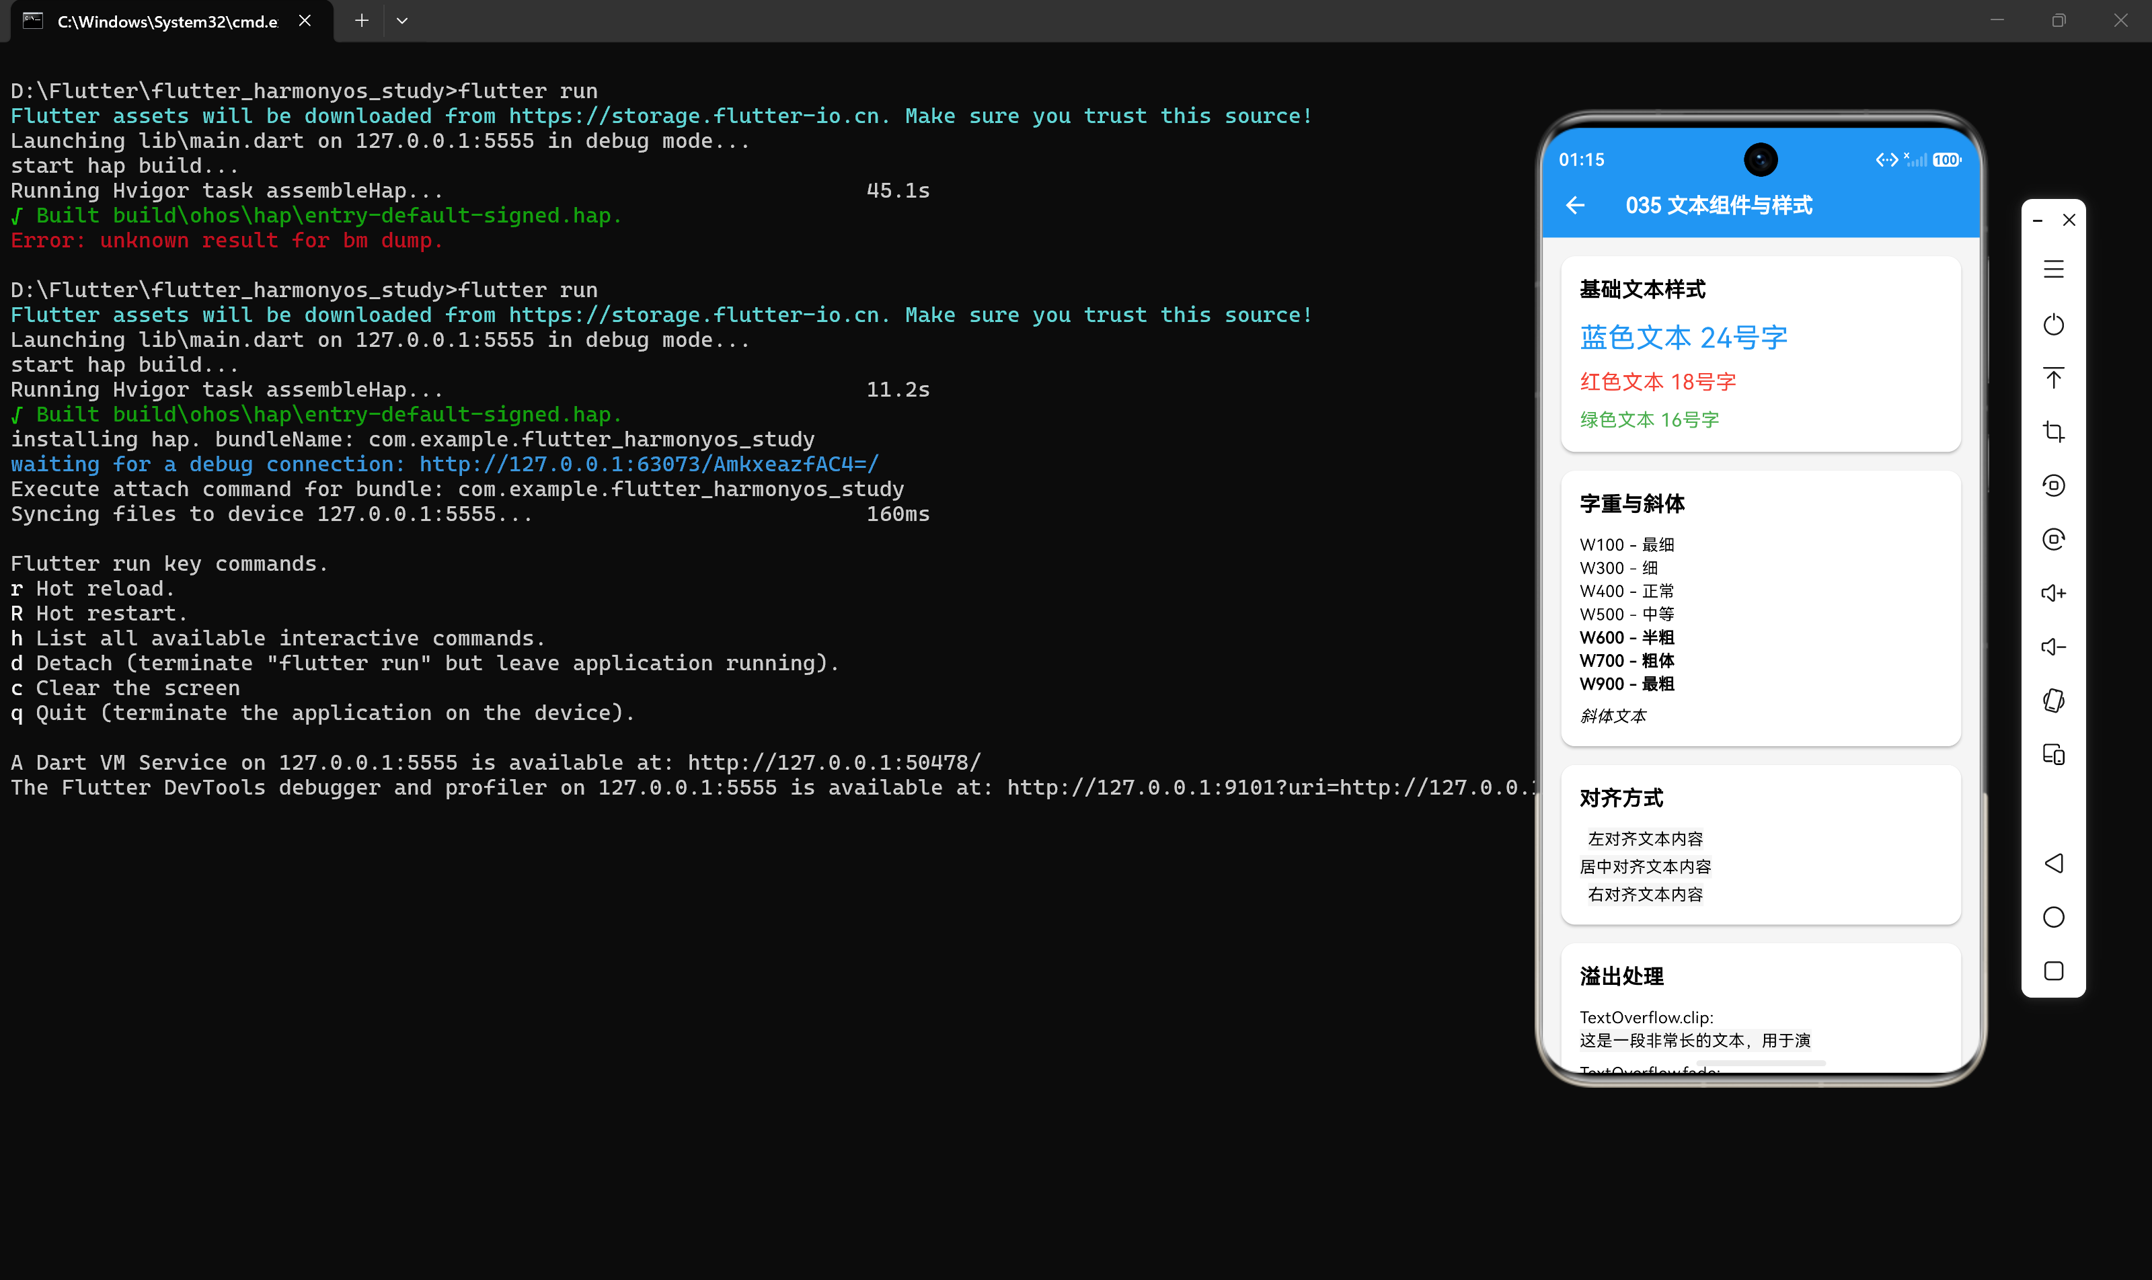The image size is (2152, 1280).
Task: Click the 'TextOverflow.clip:' label
Action: click(1646, 1018)
